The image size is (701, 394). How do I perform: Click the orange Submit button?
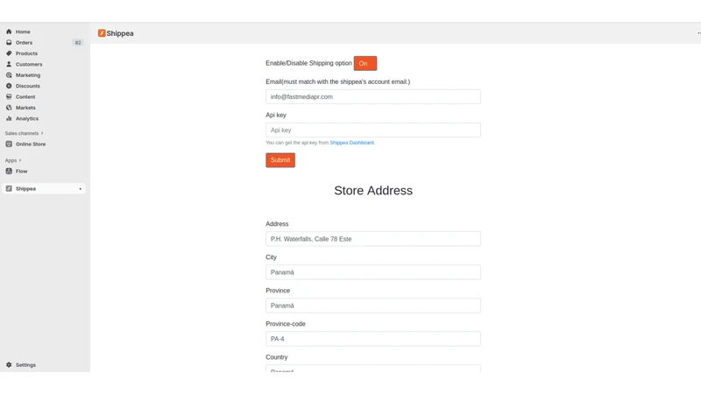280,160
